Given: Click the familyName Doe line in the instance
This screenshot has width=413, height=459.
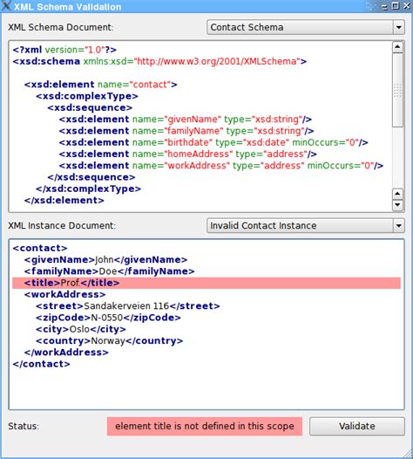Looking at the screenshot, I should [x=109, y=271].
